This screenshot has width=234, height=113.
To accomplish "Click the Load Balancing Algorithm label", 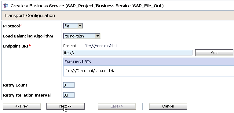I will [x=28, y=36].
